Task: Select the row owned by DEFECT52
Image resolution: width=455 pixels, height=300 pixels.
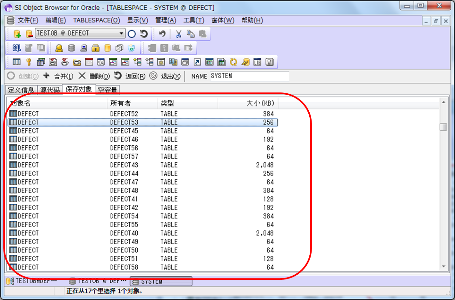Action: (x=142, y=114)
